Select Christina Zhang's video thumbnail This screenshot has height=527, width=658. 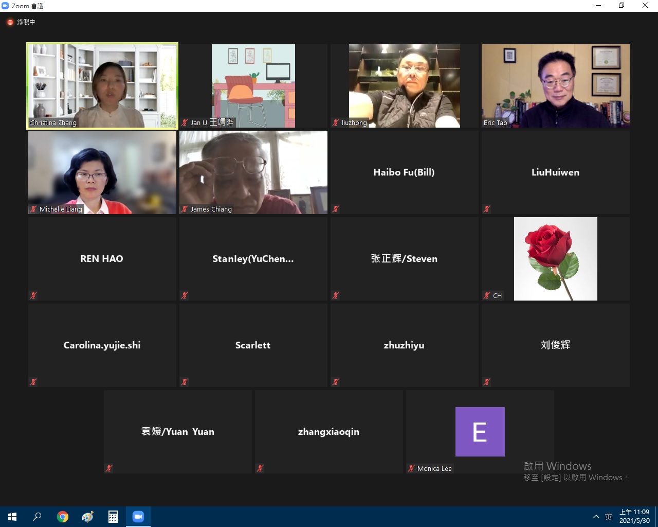pos(102,85)
